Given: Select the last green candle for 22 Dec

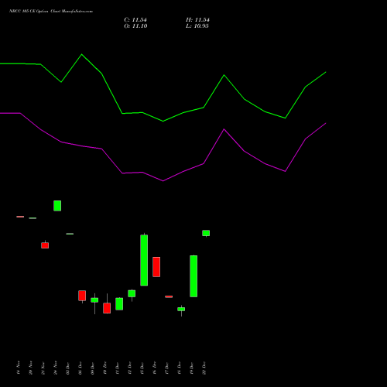Looking at the screenshot, I should (206, 233).
